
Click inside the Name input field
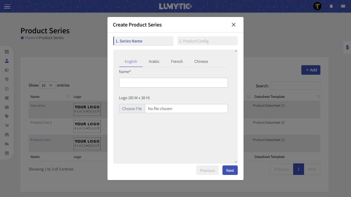coord(173,83)
